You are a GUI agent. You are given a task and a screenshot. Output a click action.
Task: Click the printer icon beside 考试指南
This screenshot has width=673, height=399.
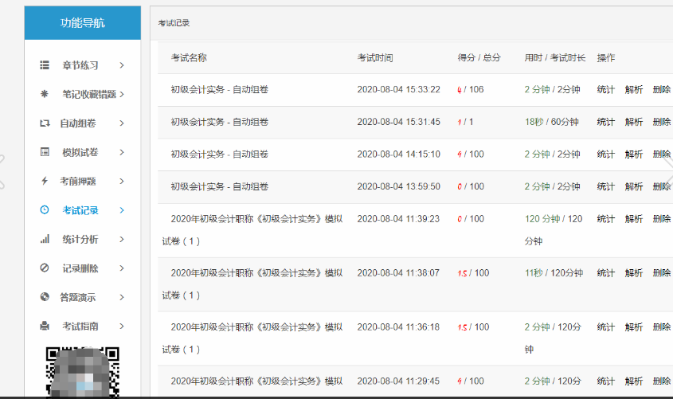coord(45,326)
